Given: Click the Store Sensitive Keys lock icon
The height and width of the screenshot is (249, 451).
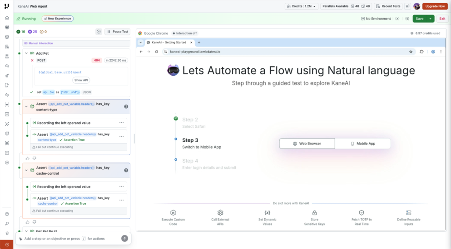Looking at the screenshot, I should click(314, 213).
